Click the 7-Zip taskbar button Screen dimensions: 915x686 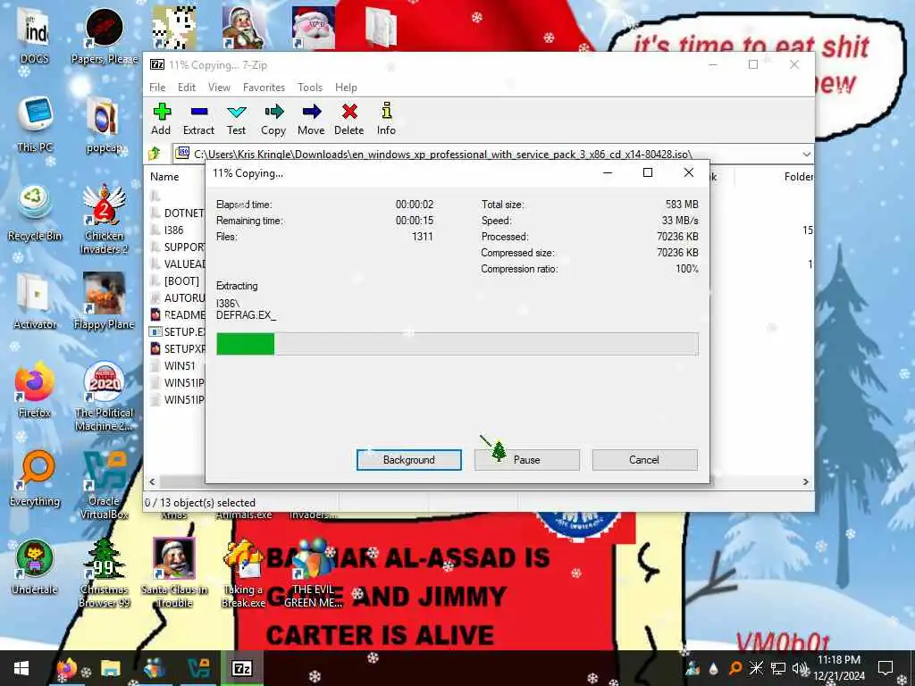point(241,668)
